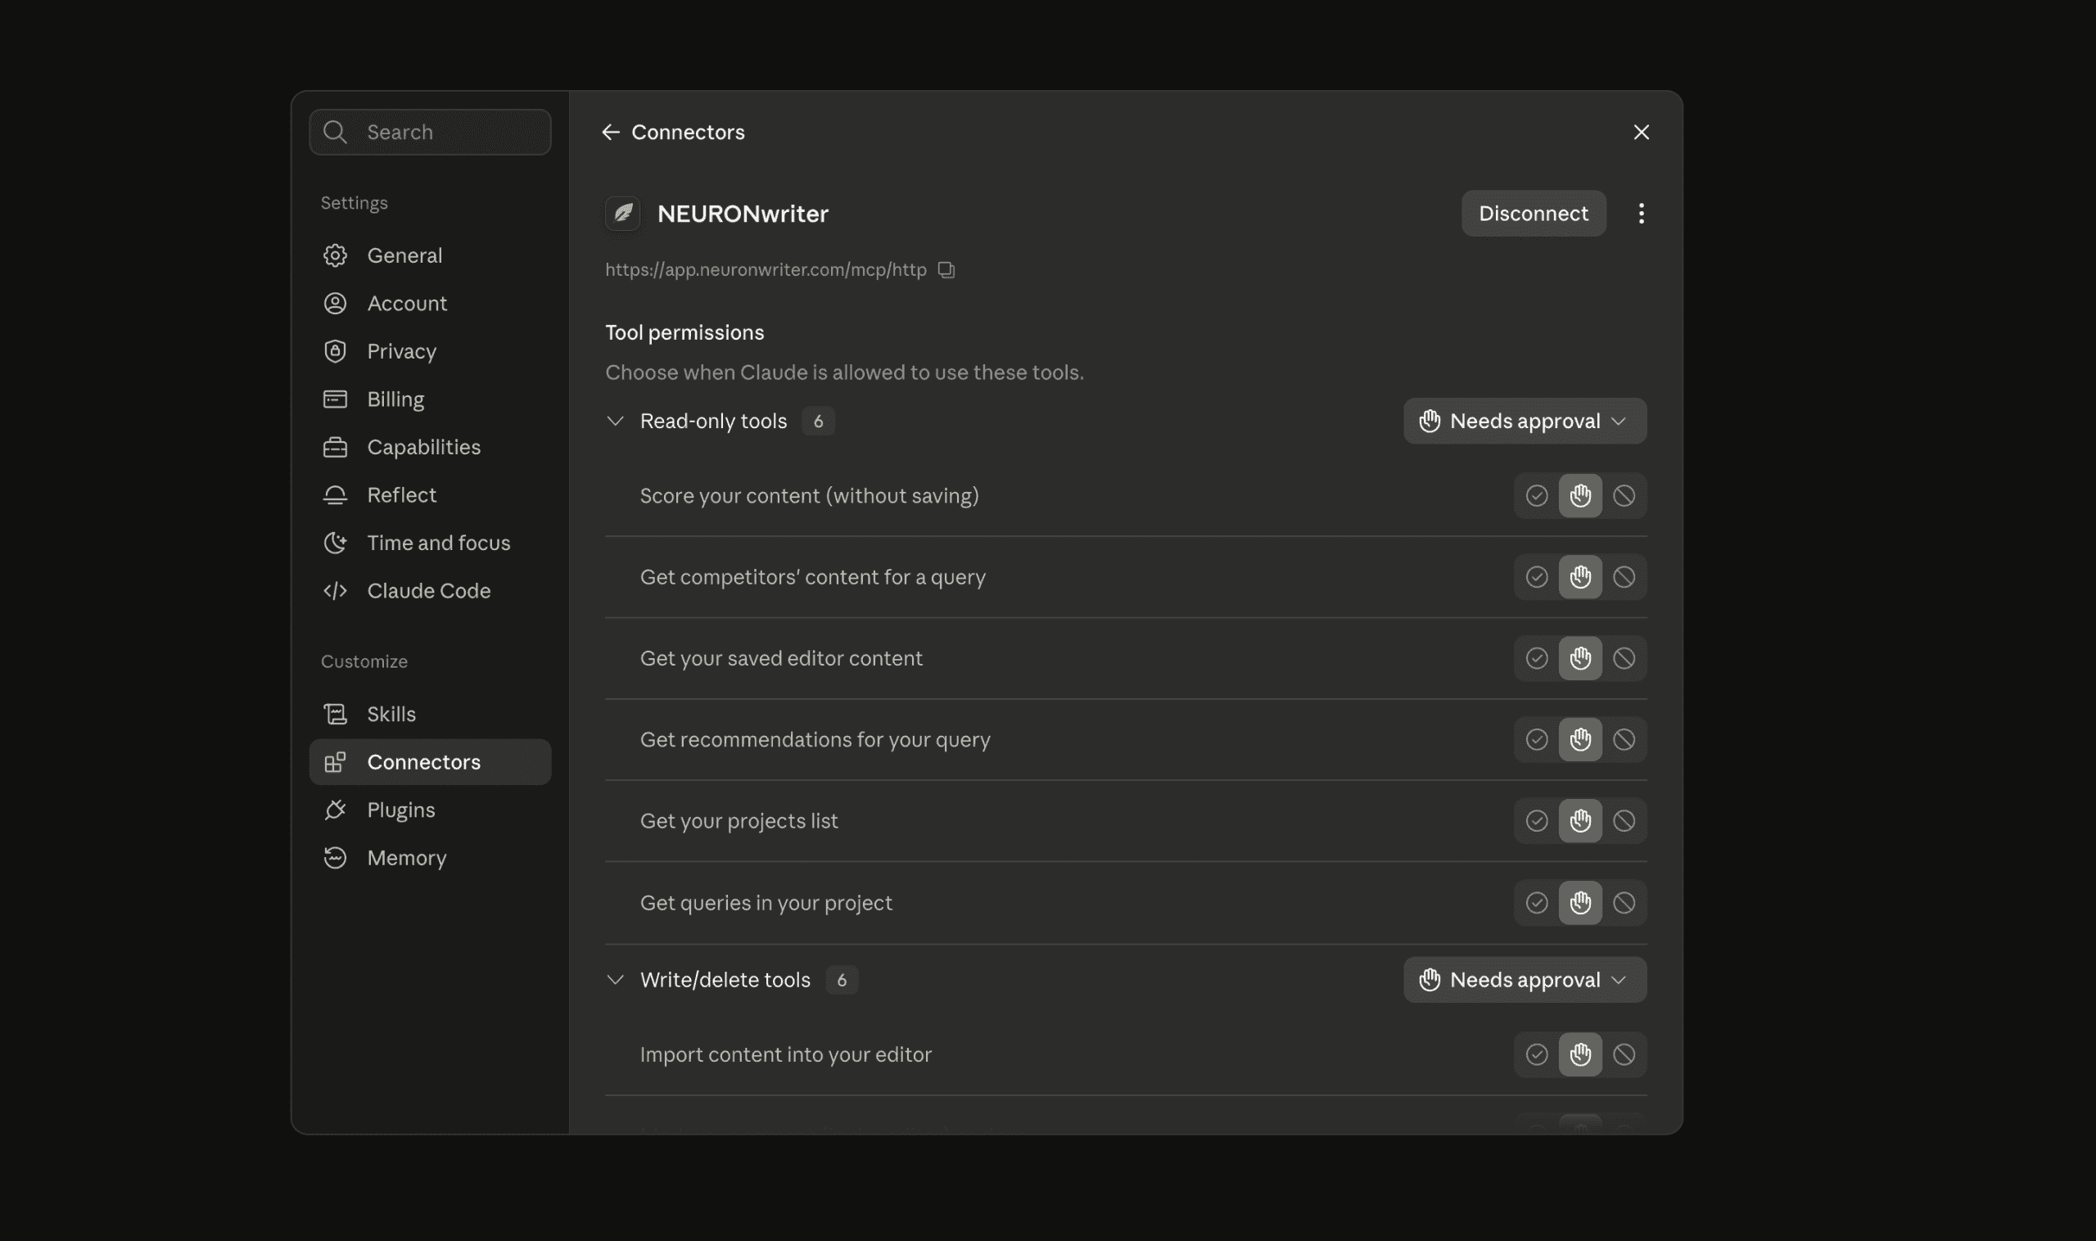
Task: Always allow Score your content tool
Action: point(1537,496)
